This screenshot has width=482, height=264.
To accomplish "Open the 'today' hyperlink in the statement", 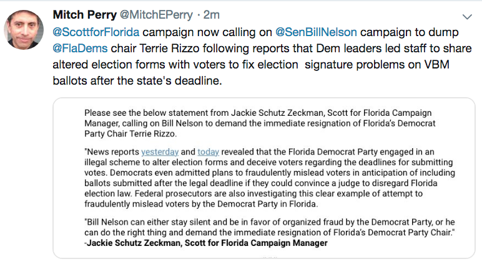I will click(208, 152).
